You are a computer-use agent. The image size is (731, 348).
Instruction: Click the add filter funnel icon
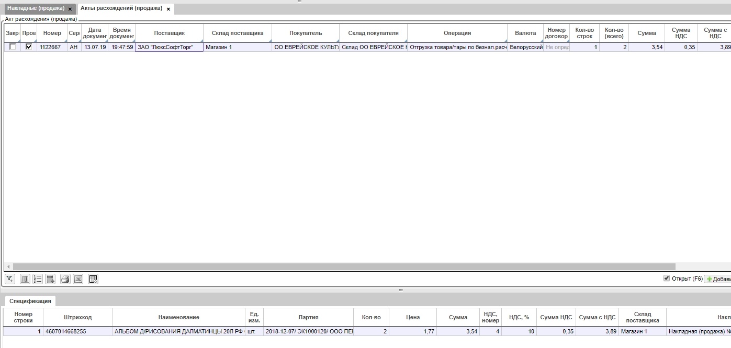coord(9,280)
